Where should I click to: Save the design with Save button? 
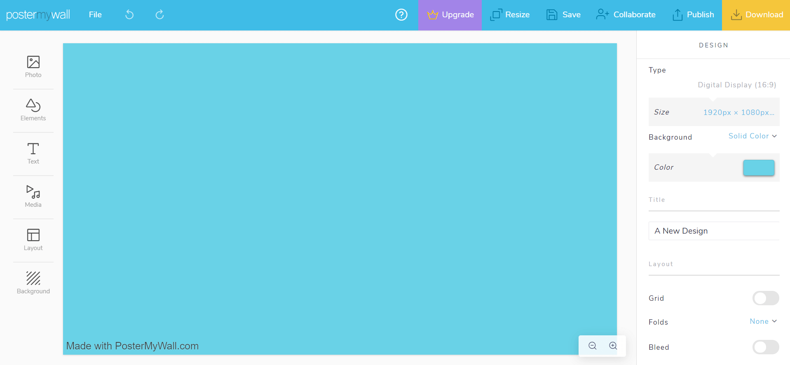tap(563, 15)
